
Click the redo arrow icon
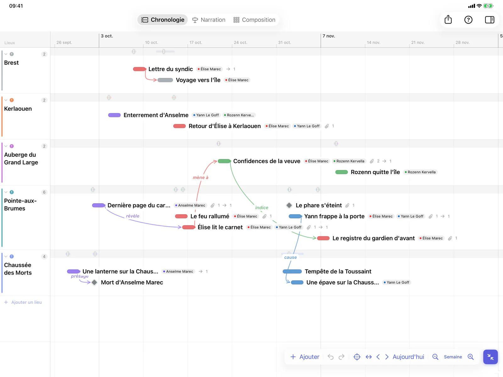pyautogui.click(x=341, y=357)
